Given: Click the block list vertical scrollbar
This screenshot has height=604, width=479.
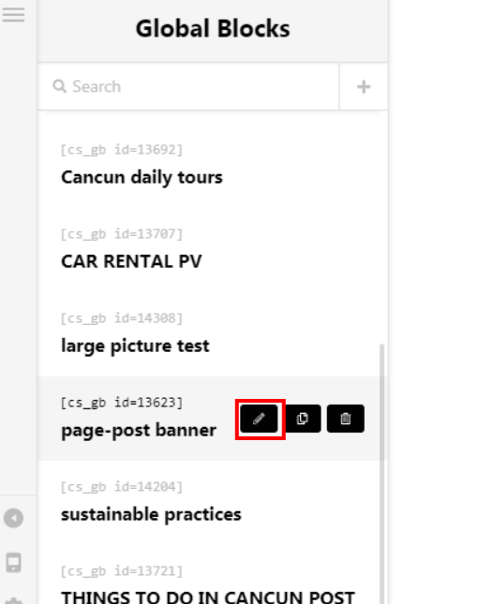Looking at the screenshot, I should (x=382, y=474).
